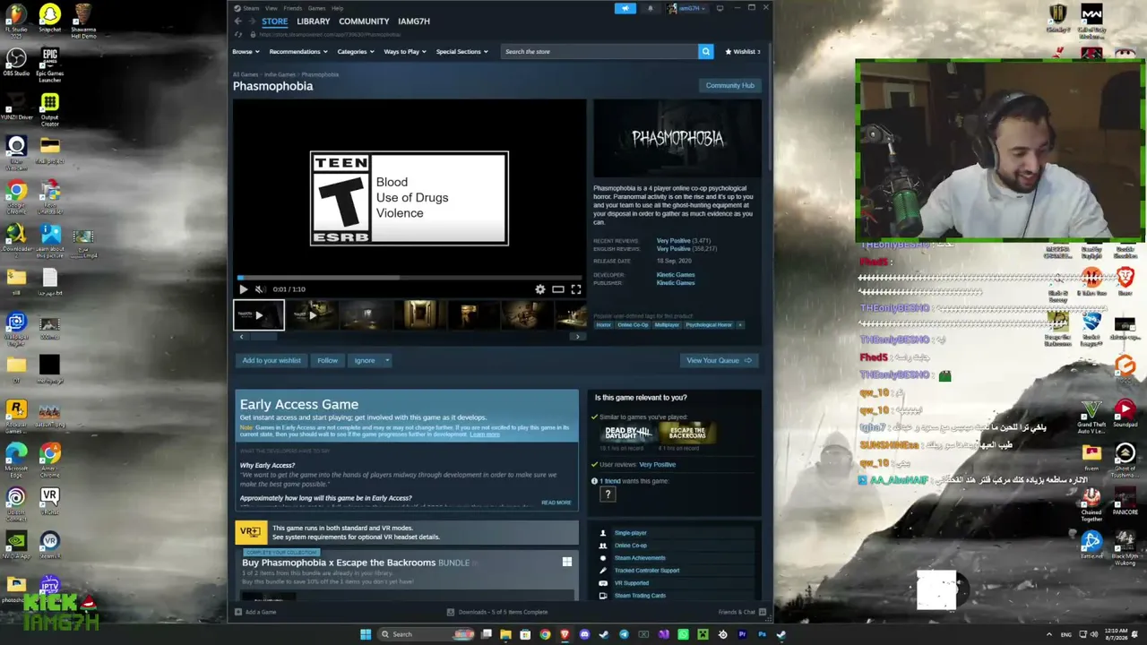Open the trailer video settings gear

(539, 289)
